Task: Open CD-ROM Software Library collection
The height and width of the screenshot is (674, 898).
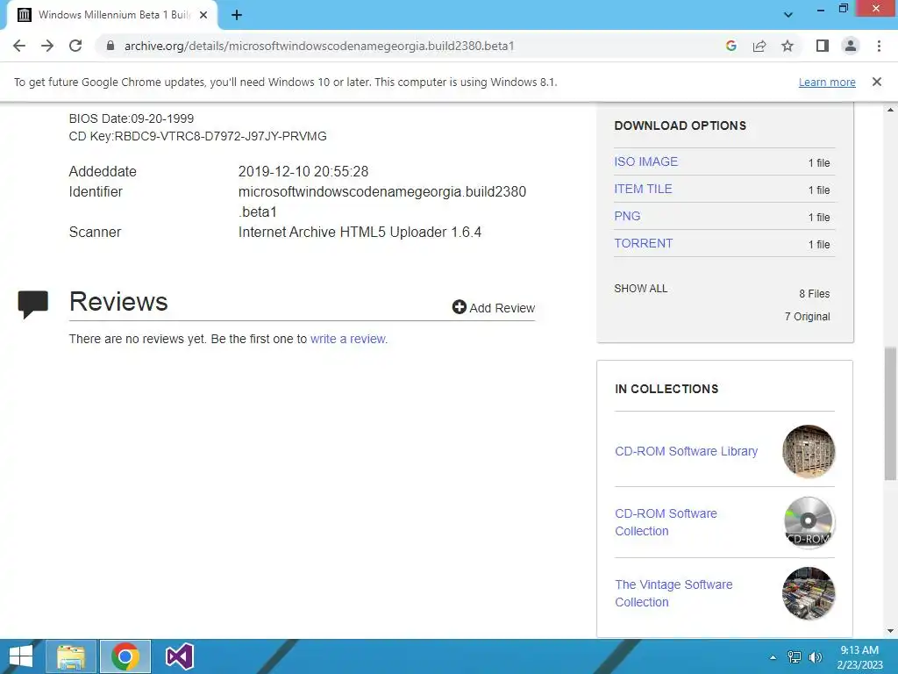Action: coord(686,451)
